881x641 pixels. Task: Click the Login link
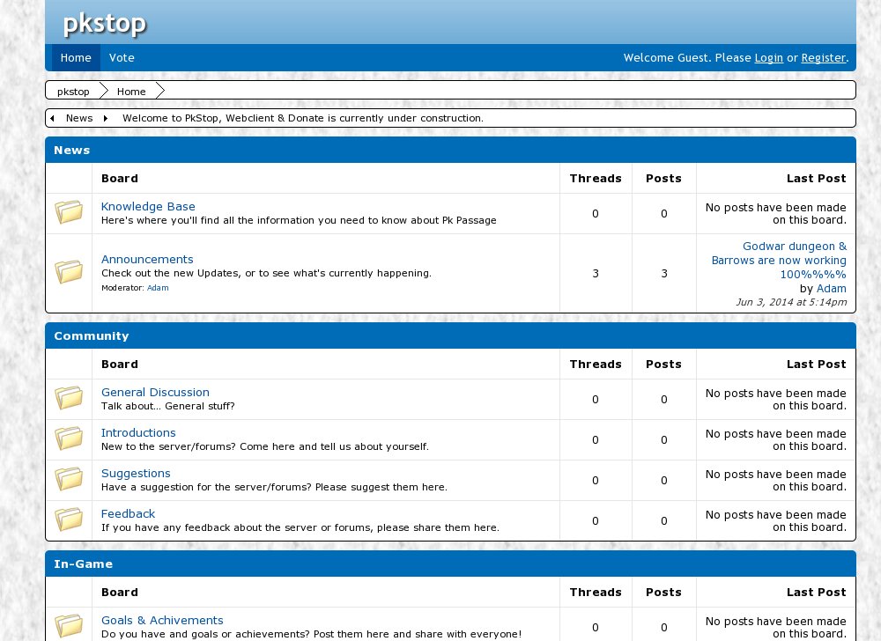click(x=768, y=58)
